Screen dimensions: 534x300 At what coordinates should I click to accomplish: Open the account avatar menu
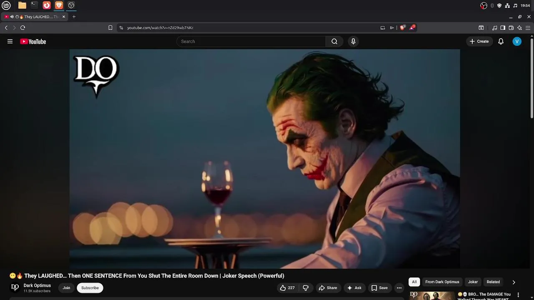517,41
